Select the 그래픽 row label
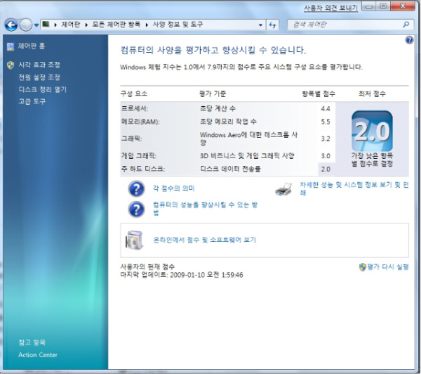This screenshot has height=374, width=421. (132, 138)
